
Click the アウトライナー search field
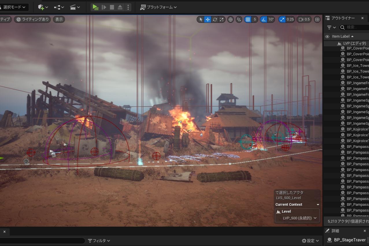(355, 27)
